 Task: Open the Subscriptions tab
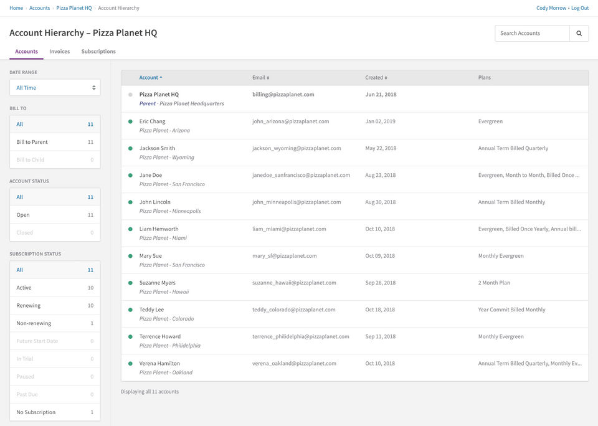coord(98,52)
